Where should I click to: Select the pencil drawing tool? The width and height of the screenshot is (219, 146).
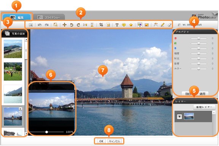coord(162,25)
